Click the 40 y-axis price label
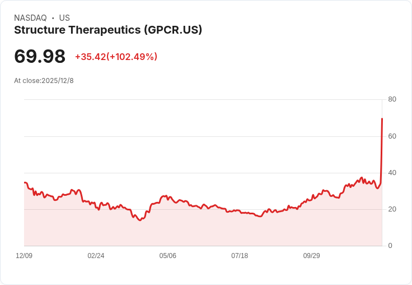412x285 pixels. click(x=392, y=173)
